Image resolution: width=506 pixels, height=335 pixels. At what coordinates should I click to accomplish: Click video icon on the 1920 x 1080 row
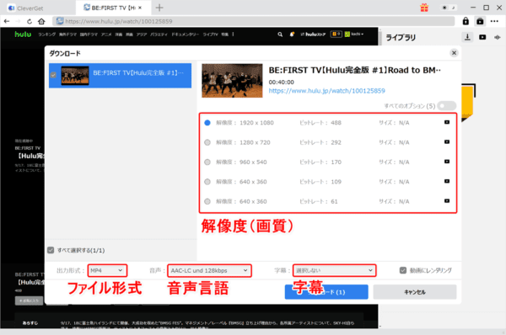(447, 122)
